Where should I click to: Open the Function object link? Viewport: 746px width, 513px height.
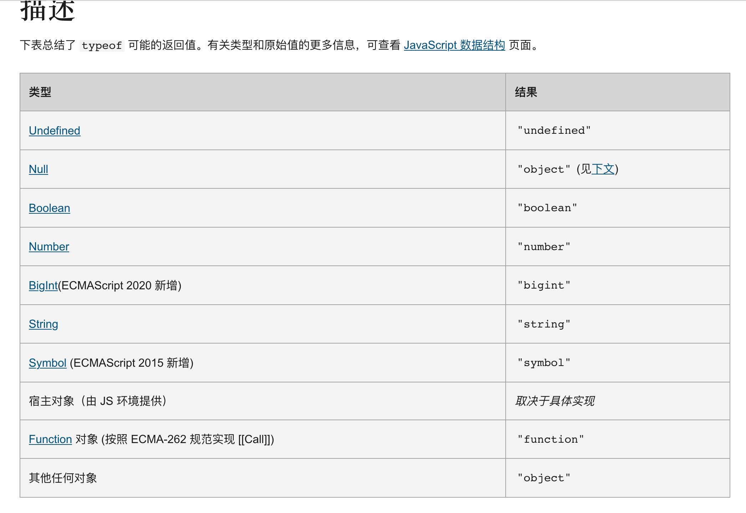point(50,439)
